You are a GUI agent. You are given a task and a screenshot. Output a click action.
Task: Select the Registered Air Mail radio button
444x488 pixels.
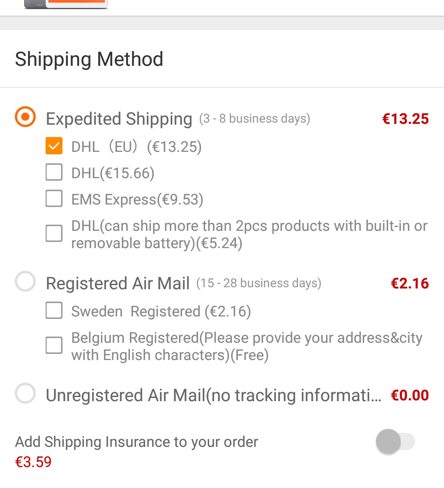[x=25, y=281]
